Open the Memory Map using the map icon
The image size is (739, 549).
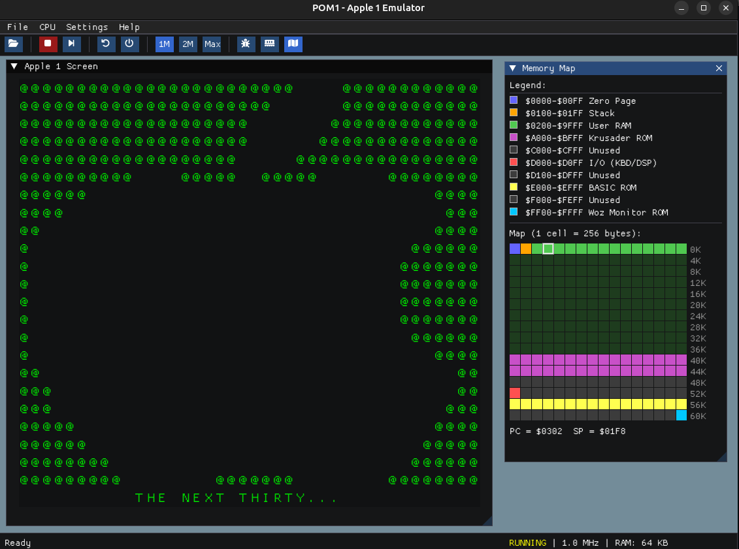pos(293,44)
